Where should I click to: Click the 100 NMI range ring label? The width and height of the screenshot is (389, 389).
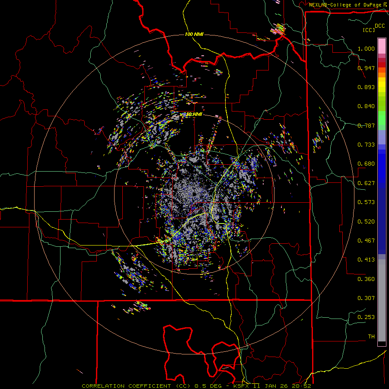194,34
